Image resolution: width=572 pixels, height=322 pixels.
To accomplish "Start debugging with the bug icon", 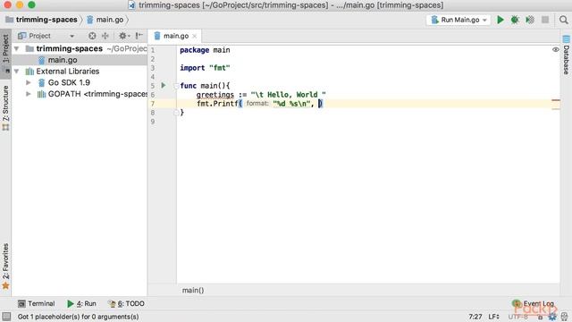I will pos(515,20).
